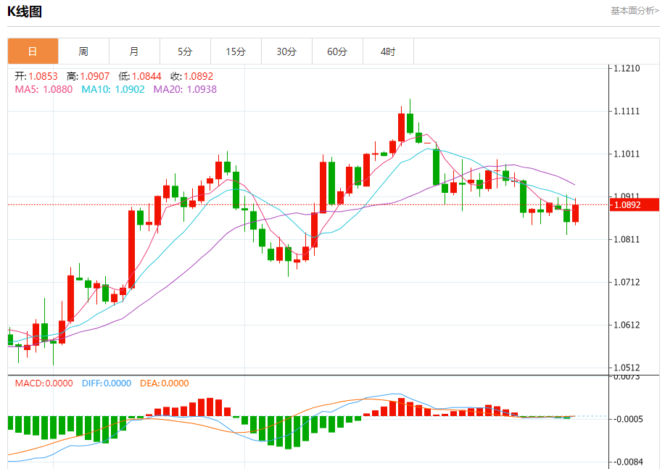Switch to the 5分 interval tab
Screen dimensions: 665x469
(x=185, y=51)
